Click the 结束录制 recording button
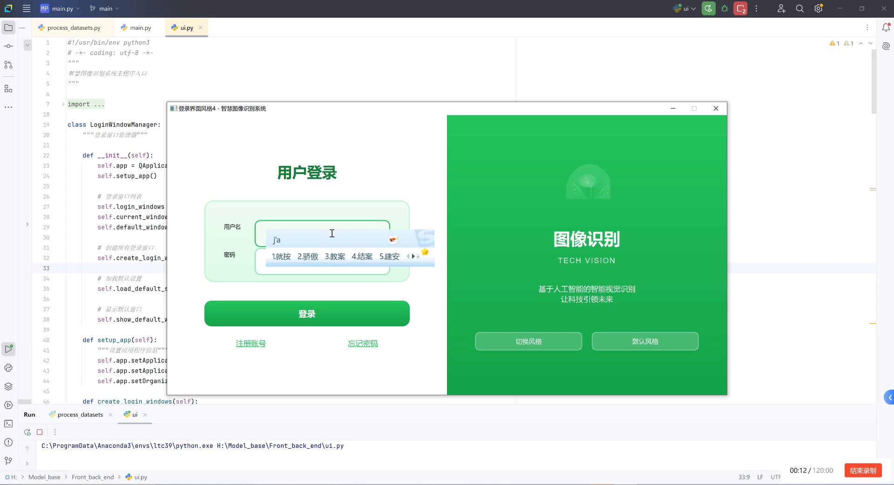 [862, 471]
